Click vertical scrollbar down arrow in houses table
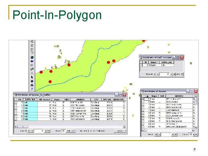208x156 pixels. pos(196,127)
